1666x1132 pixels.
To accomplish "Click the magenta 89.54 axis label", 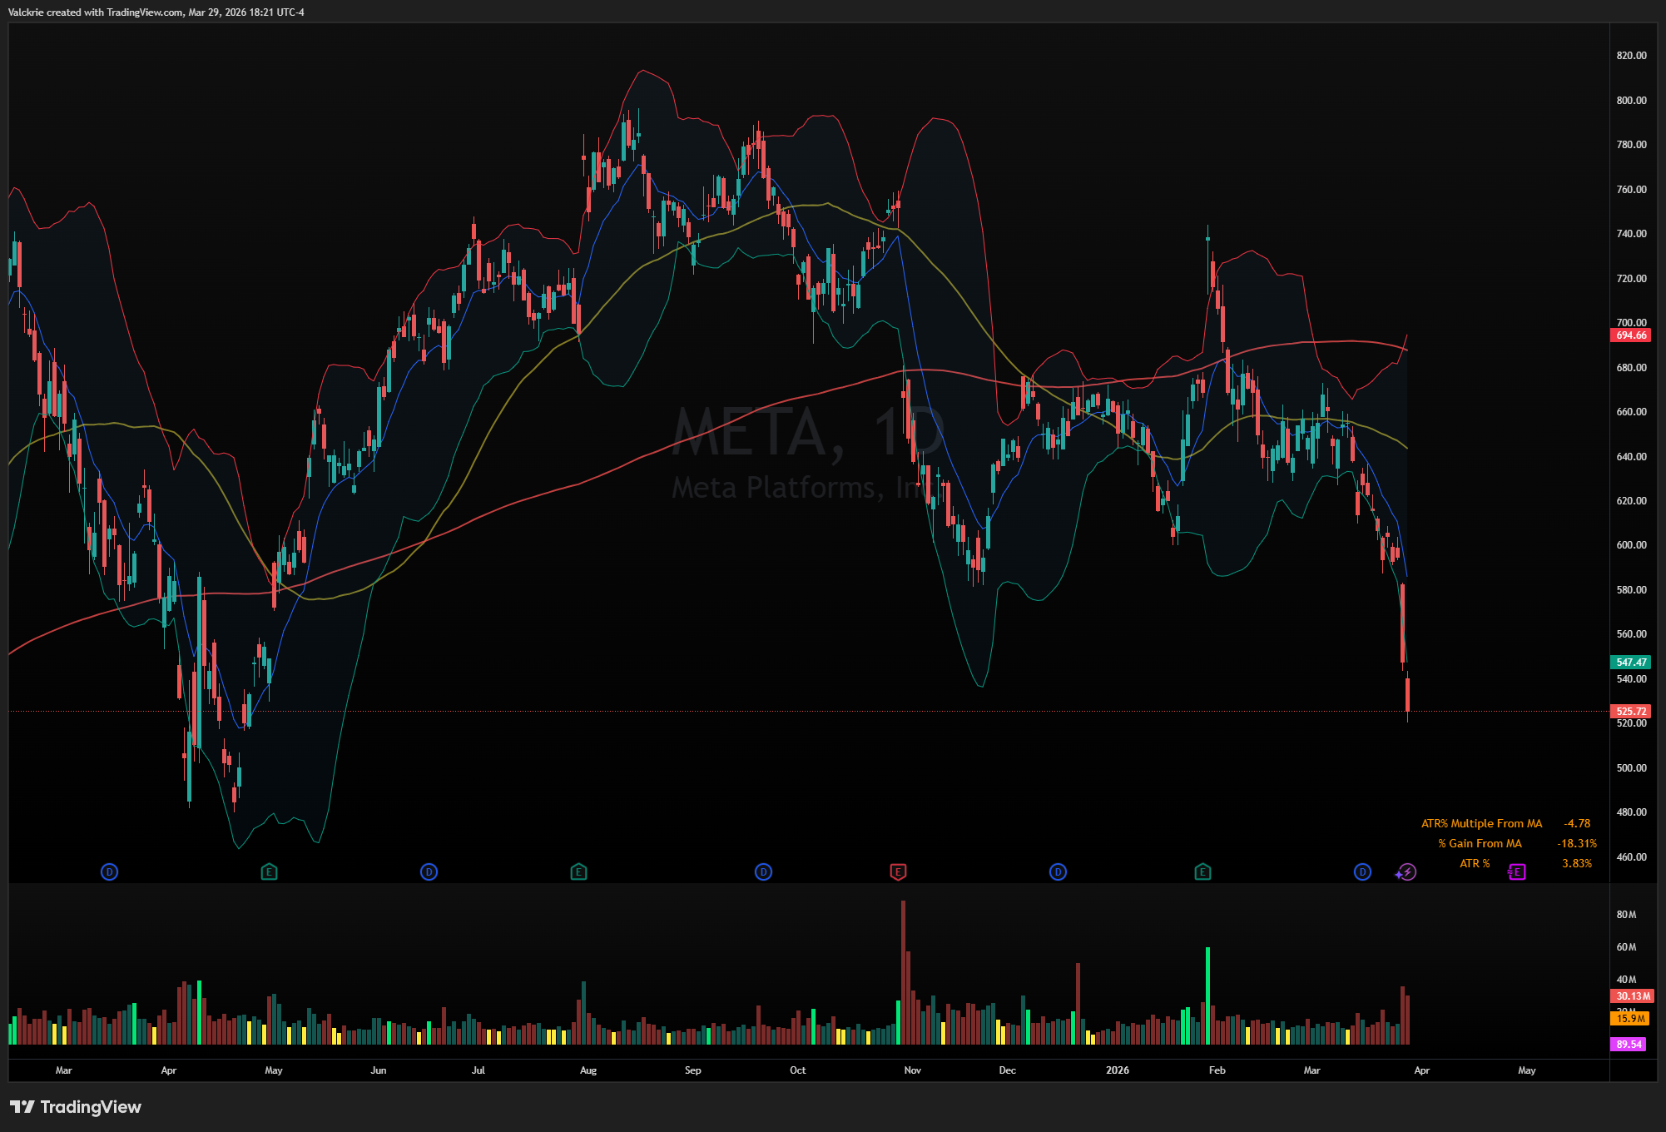I will (x=1629, y=1044).
